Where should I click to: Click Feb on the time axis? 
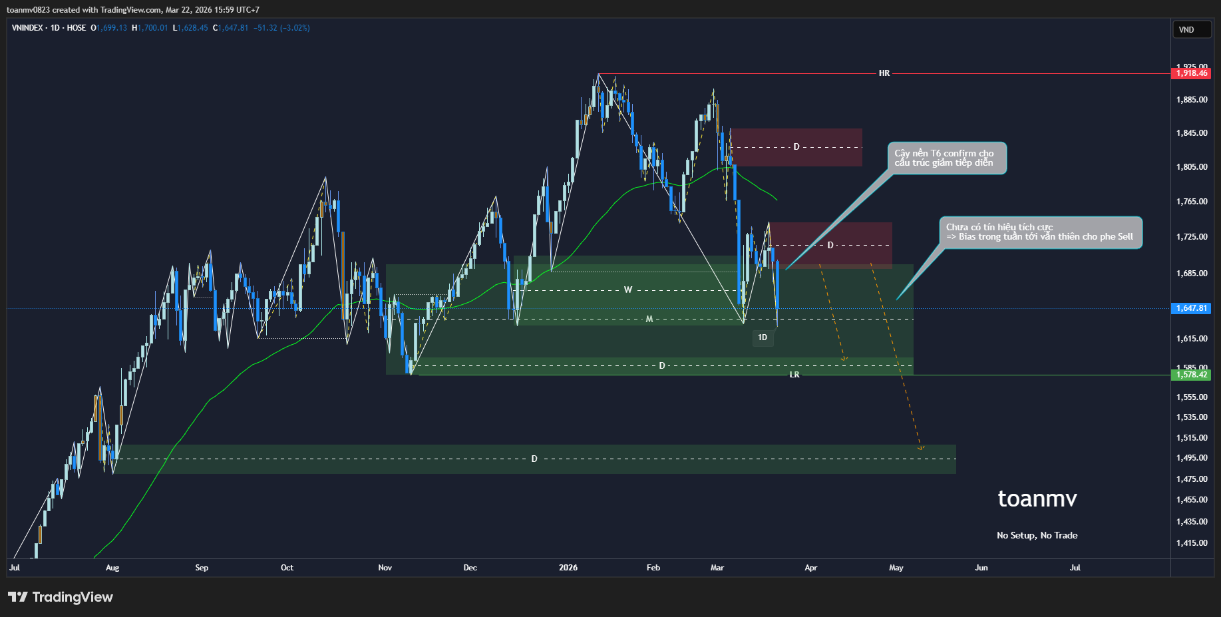coord(653,568)
